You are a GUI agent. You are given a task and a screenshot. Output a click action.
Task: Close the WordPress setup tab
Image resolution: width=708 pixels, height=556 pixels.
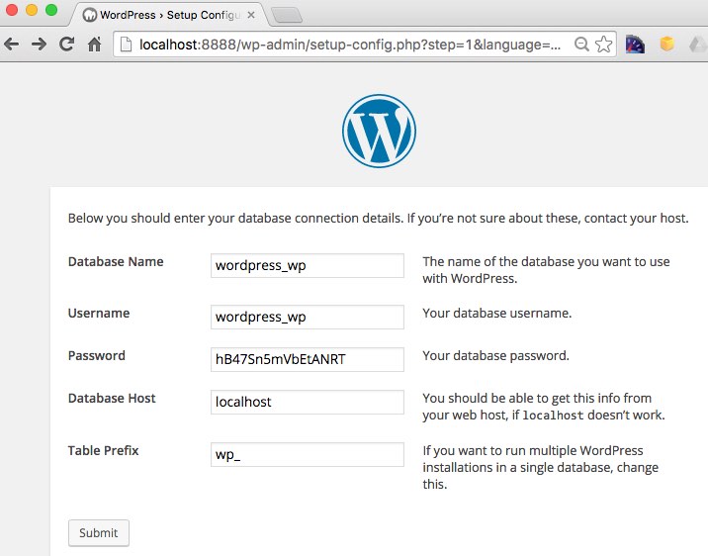pos(253,15)
